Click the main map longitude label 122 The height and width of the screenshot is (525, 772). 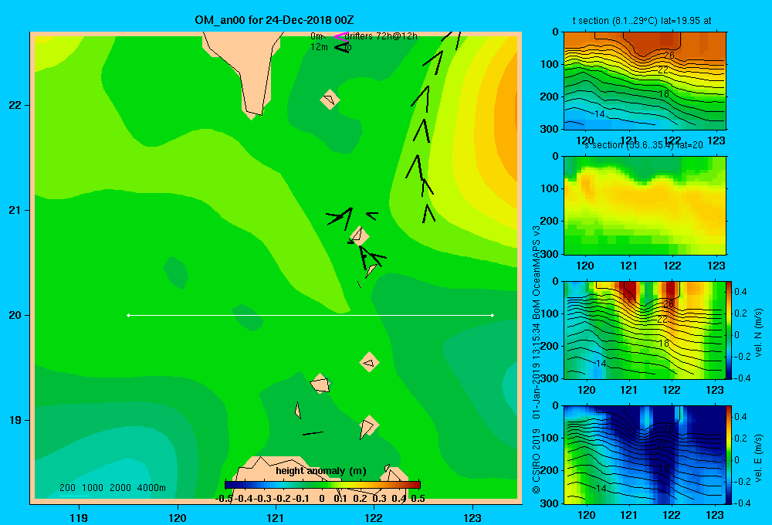pyautogui.click(x=374, y=517)
